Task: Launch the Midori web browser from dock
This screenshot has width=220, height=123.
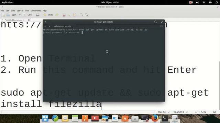Action: (x=55, y=118)
